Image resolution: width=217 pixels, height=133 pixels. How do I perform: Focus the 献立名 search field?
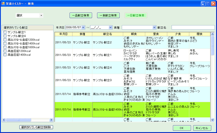click(193, 28)
